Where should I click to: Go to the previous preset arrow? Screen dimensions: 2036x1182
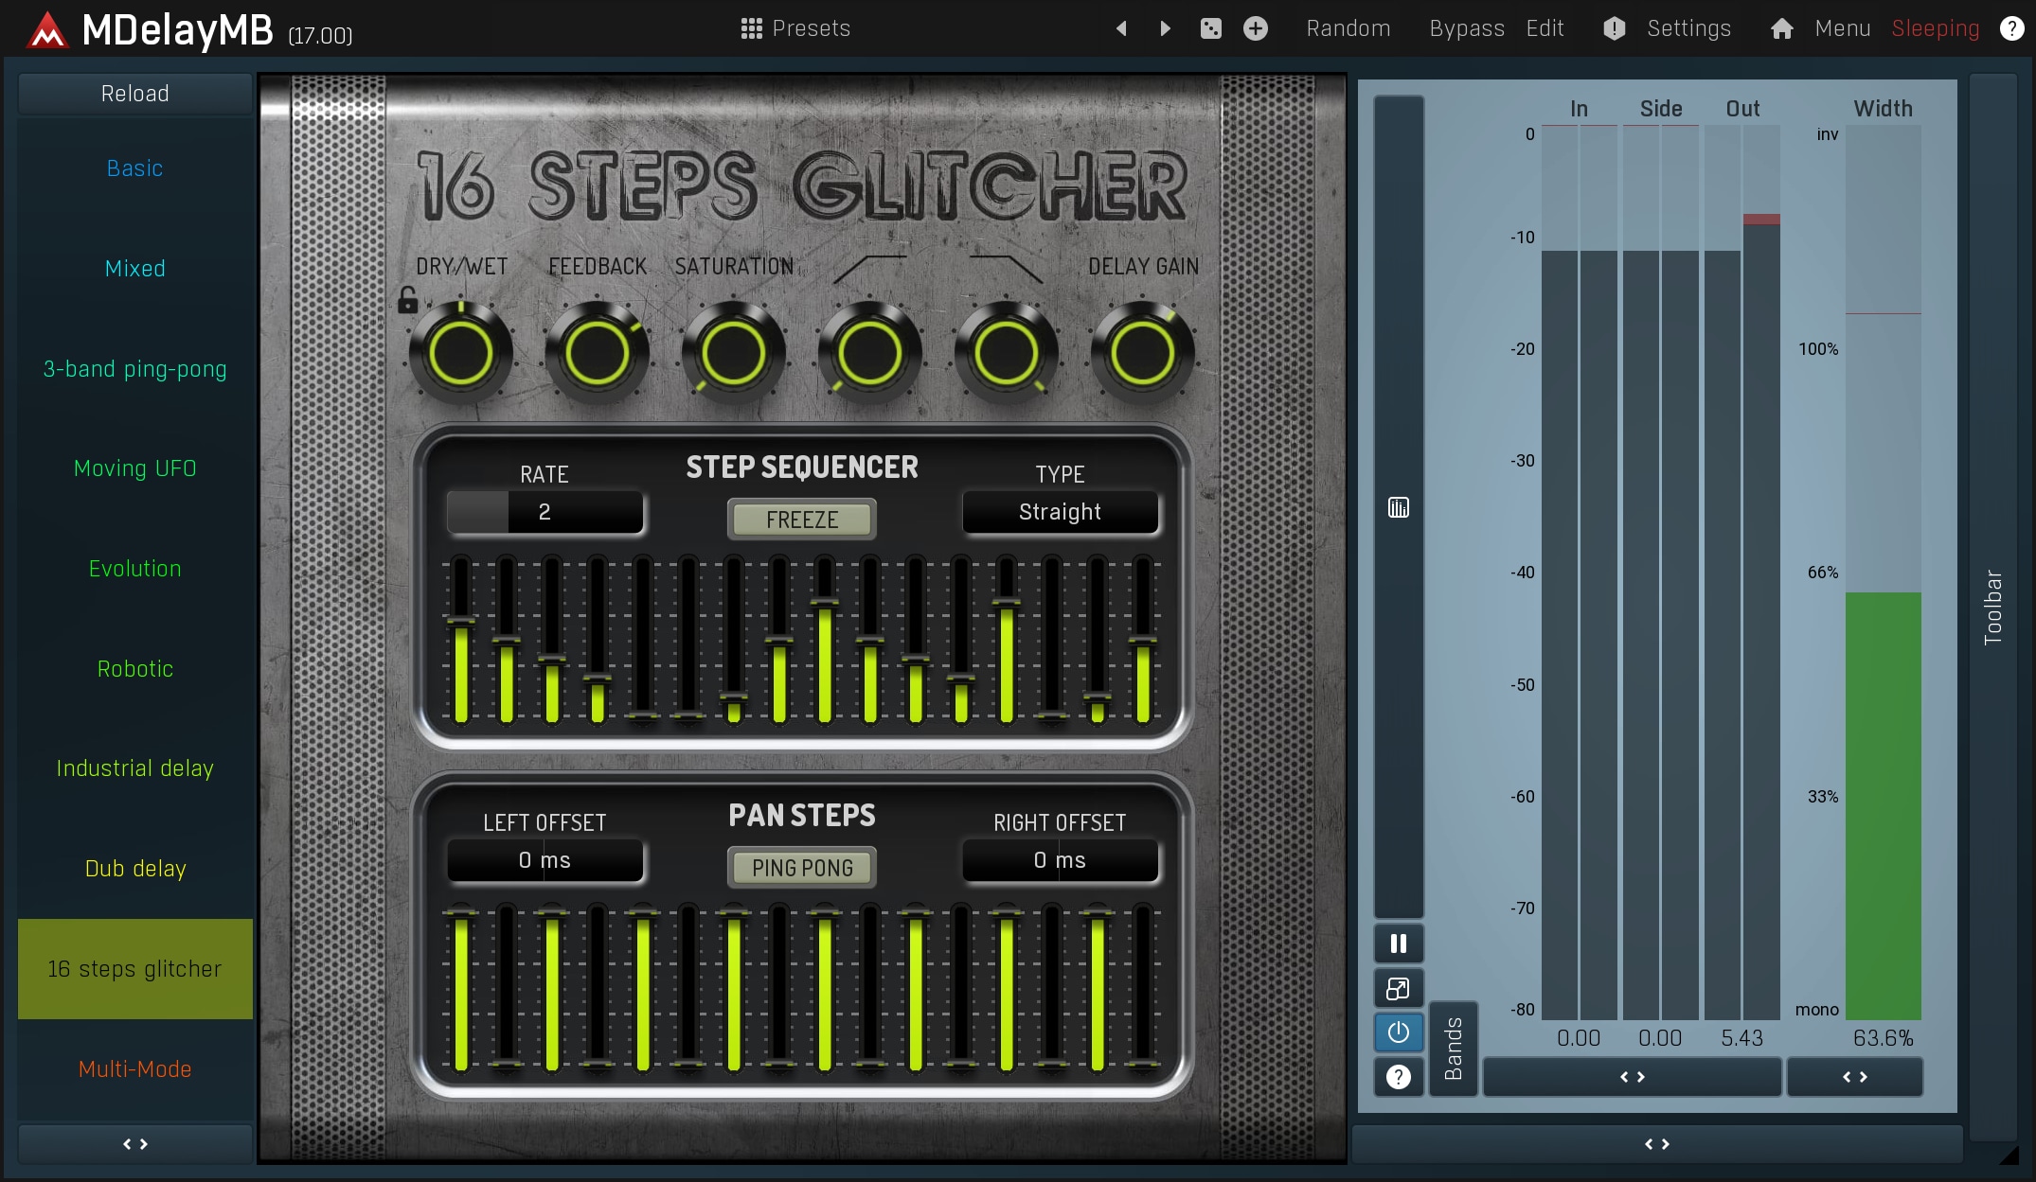1121,28
